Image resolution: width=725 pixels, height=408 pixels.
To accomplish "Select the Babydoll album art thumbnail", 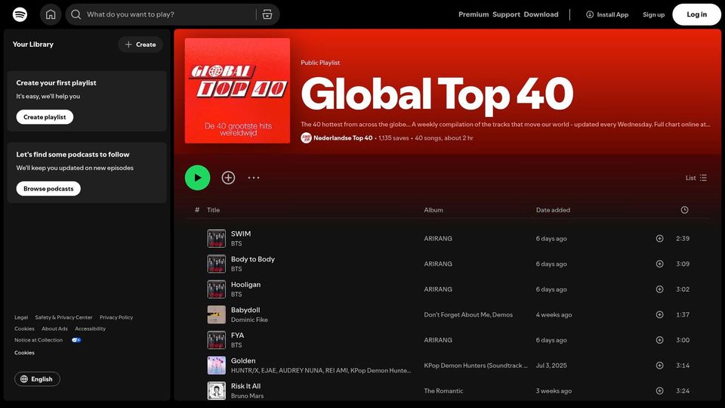I will [x=217, y=314].
